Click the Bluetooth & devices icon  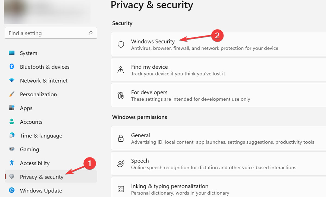point(11,67)
